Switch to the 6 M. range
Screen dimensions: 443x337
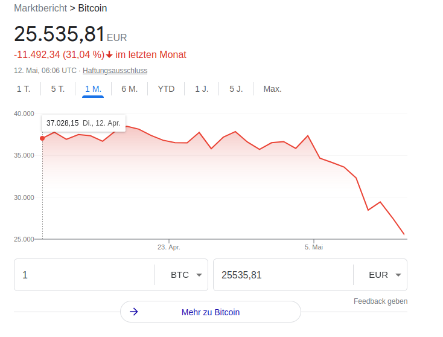[129, 89]
